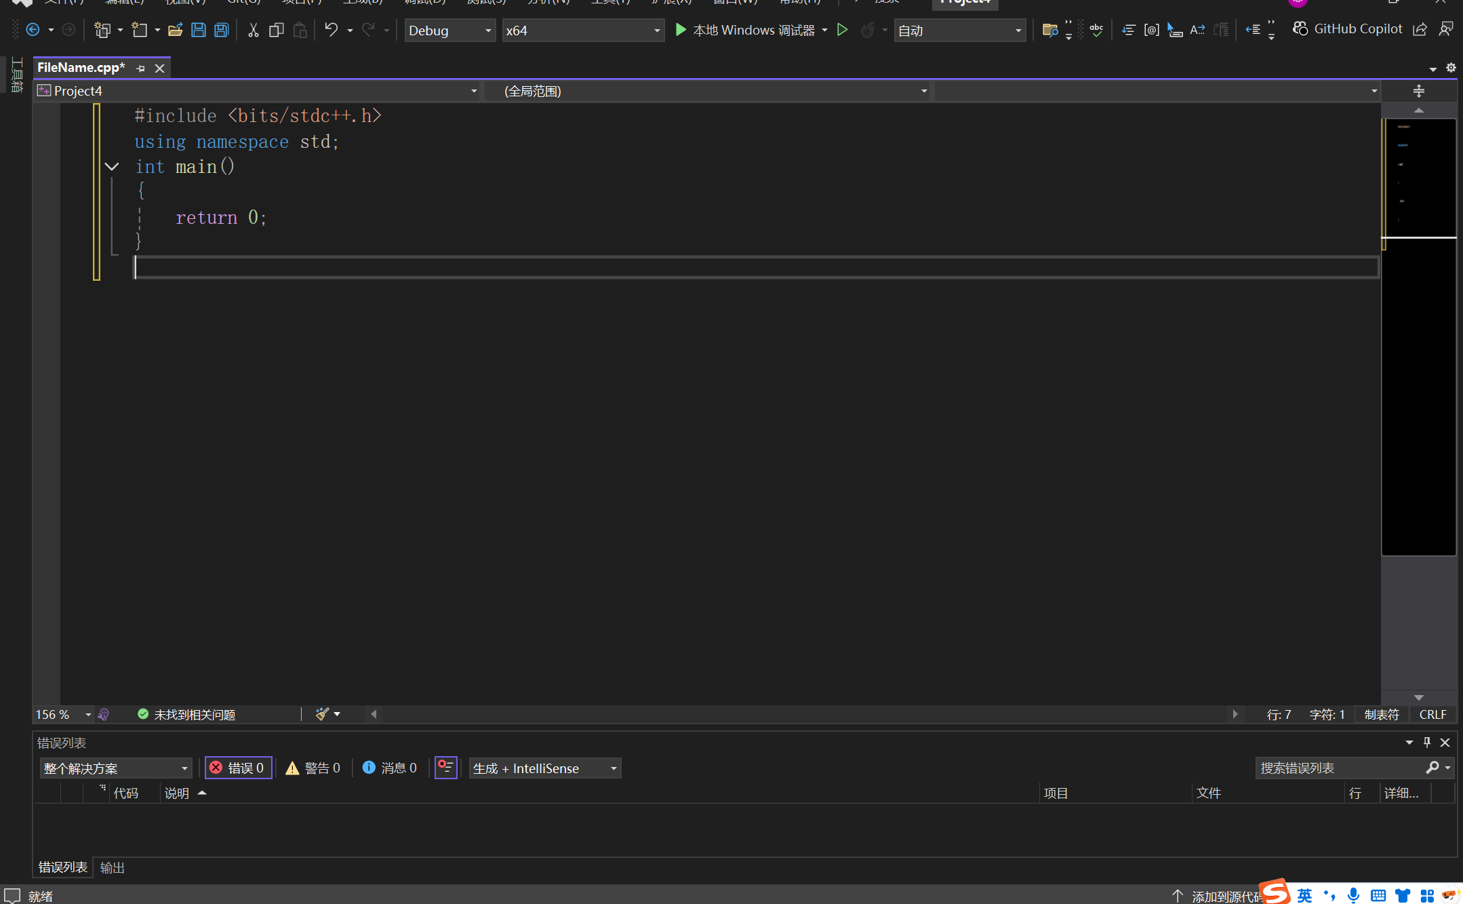Click the Copy icon in toolbar
1463x904 pixels.
click(x=276, y=30)
